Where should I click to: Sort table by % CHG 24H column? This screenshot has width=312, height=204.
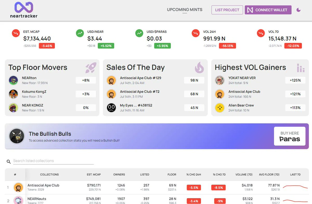click(x=194, y=175)
